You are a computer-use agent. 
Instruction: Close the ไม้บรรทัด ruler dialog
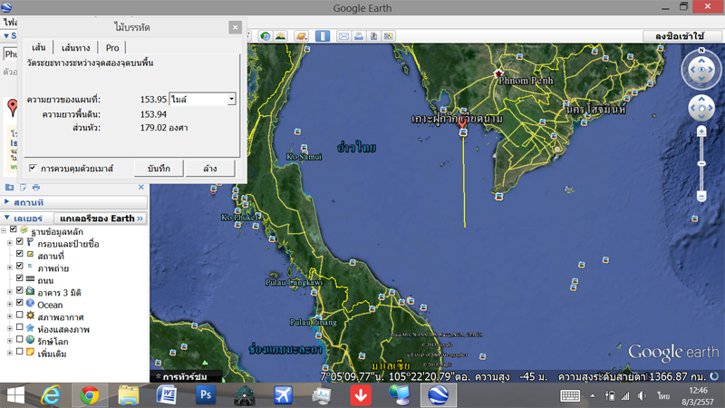coord(235,27)
